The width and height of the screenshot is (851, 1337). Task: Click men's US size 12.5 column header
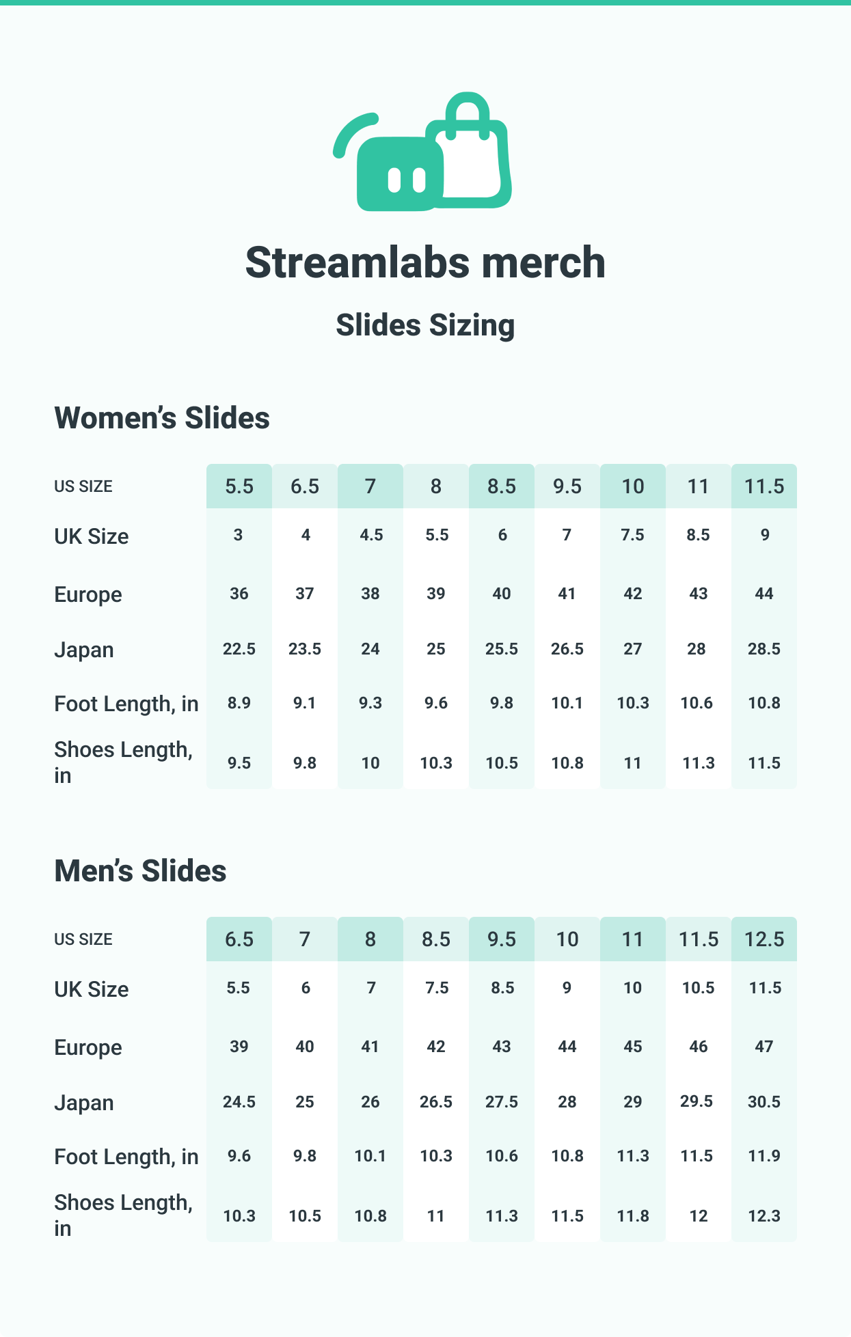coord(764,939)
